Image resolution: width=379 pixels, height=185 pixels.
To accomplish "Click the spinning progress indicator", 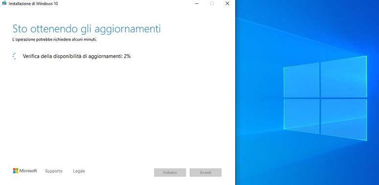I will click(x=15, y=56).
